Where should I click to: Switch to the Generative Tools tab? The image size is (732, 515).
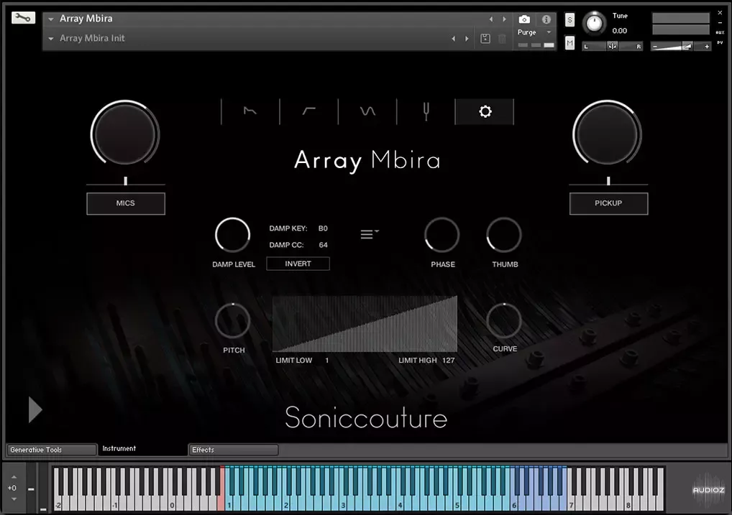pos(51,450)
